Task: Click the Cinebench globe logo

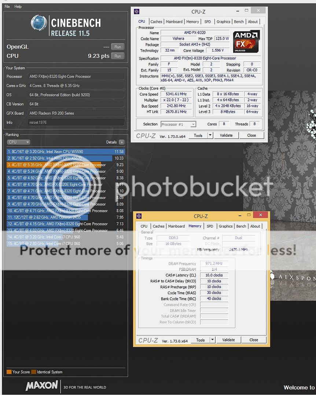Action: (40, 24)
